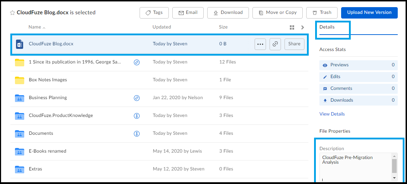Sort files by Updated column

162,27
